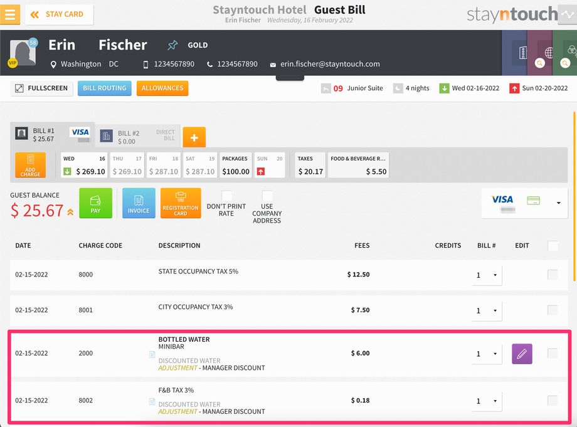Open Allowances
The image size is (577, 427).
pos(162,88)
